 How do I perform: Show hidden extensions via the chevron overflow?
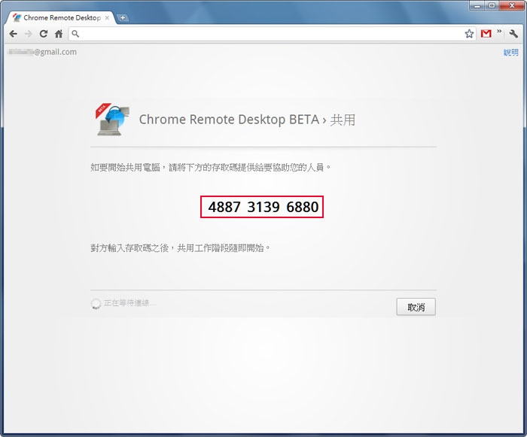(499, 32)
